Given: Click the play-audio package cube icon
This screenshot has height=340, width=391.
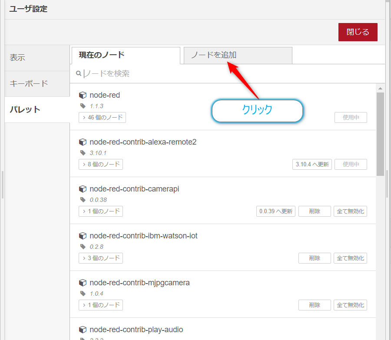Looking at the screenshot, I should (x=83, y=329).
